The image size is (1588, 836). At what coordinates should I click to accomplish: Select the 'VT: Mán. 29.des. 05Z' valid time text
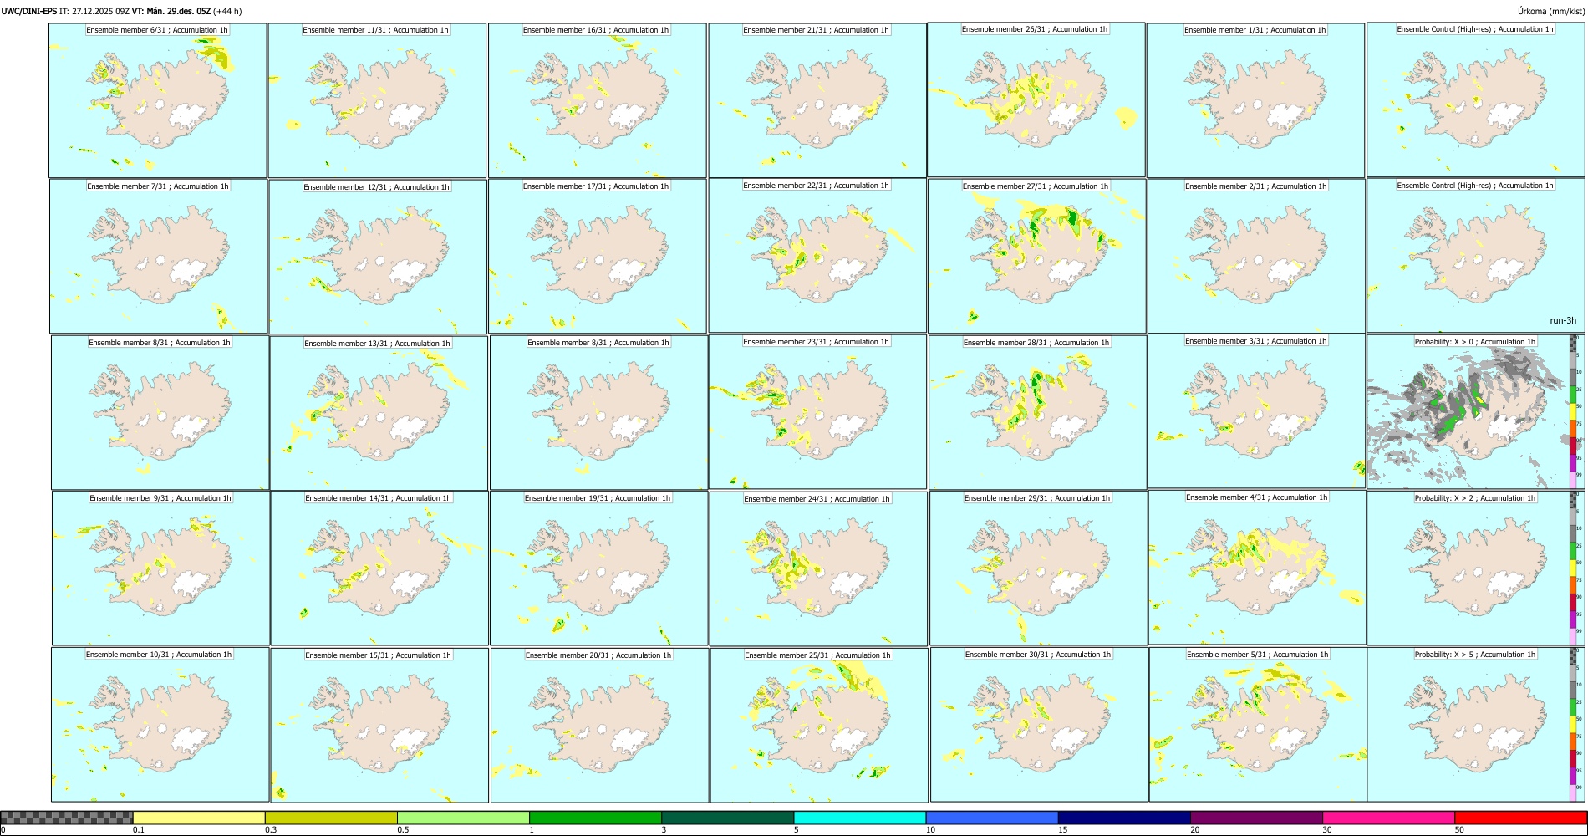[x=171, y=11]
